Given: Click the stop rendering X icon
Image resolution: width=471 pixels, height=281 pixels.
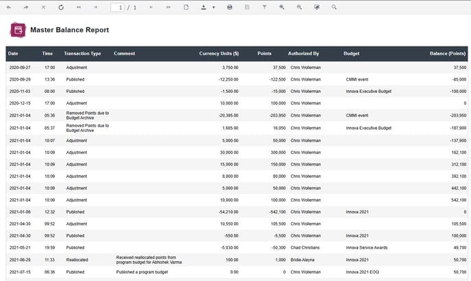Looking at the screenshot, I should (x=44, y=8).
